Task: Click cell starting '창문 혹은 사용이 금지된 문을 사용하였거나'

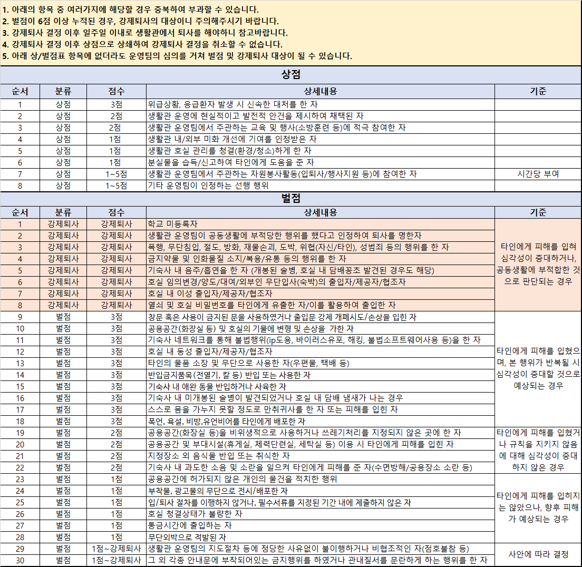Action: (321, 317)
